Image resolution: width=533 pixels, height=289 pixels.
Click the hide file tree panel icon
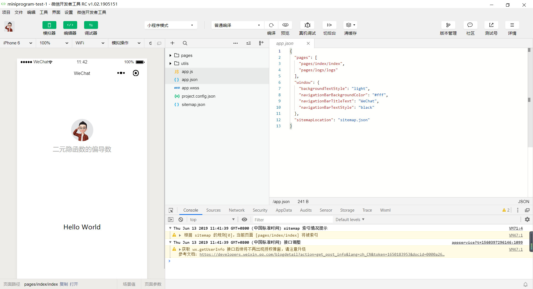click(x=261, y=43)
